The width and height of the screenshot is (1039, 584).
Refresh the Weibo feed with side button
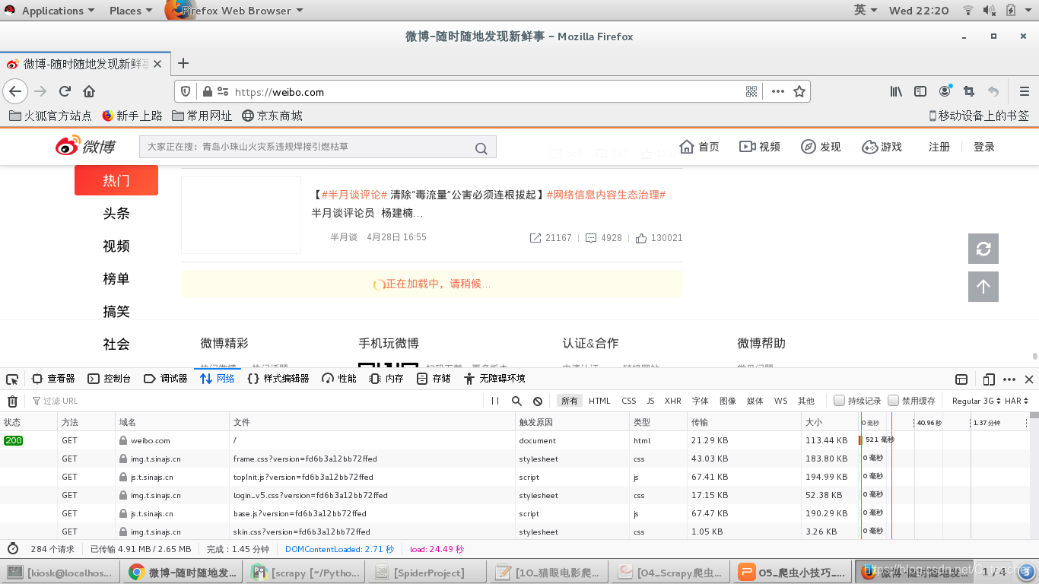pyautogui.click(x=983, y=249)
